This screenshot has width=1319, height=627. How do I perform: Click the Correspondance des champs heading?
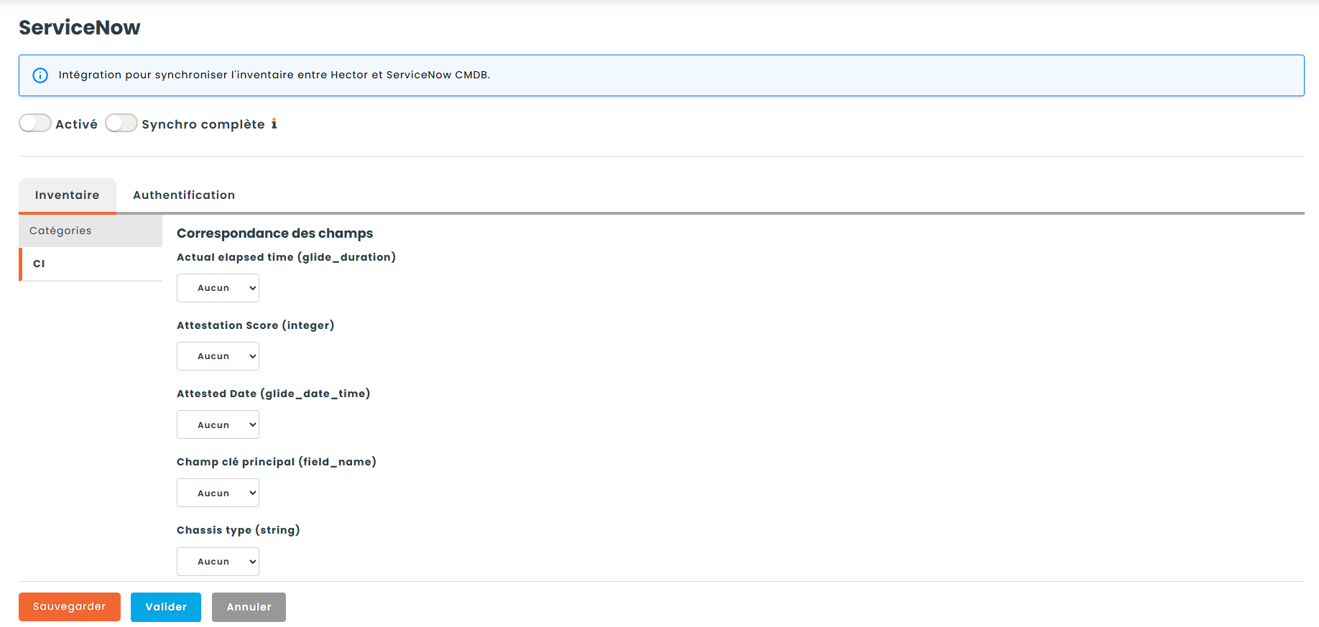[274, 233]
